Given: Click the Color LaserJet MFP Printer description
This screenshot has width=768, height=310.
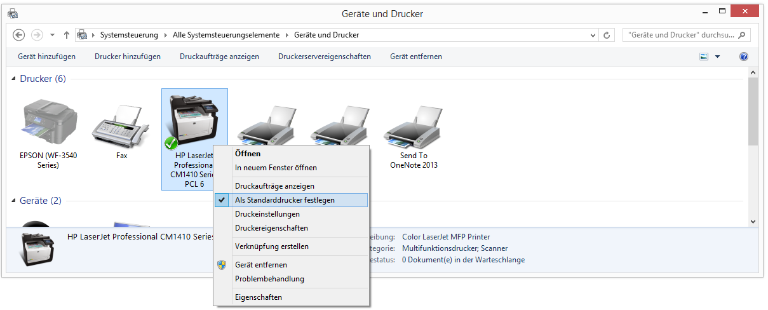Looking at the screenshot, I should click(x=446, y=237).
